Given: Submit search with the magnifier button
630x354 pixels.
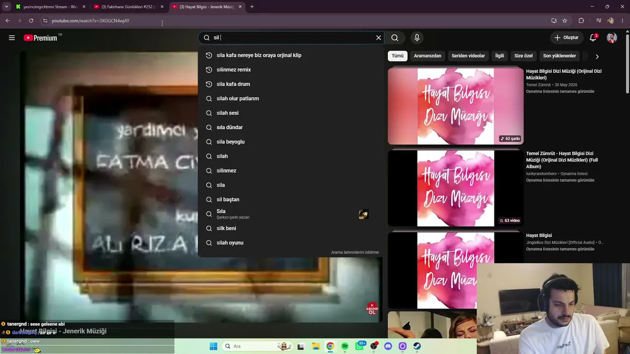Looking at the screenshot, I should coord(395,38).
